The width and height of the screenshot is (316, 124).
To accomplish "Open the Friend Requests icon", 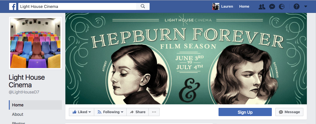I will pos(261,6).
